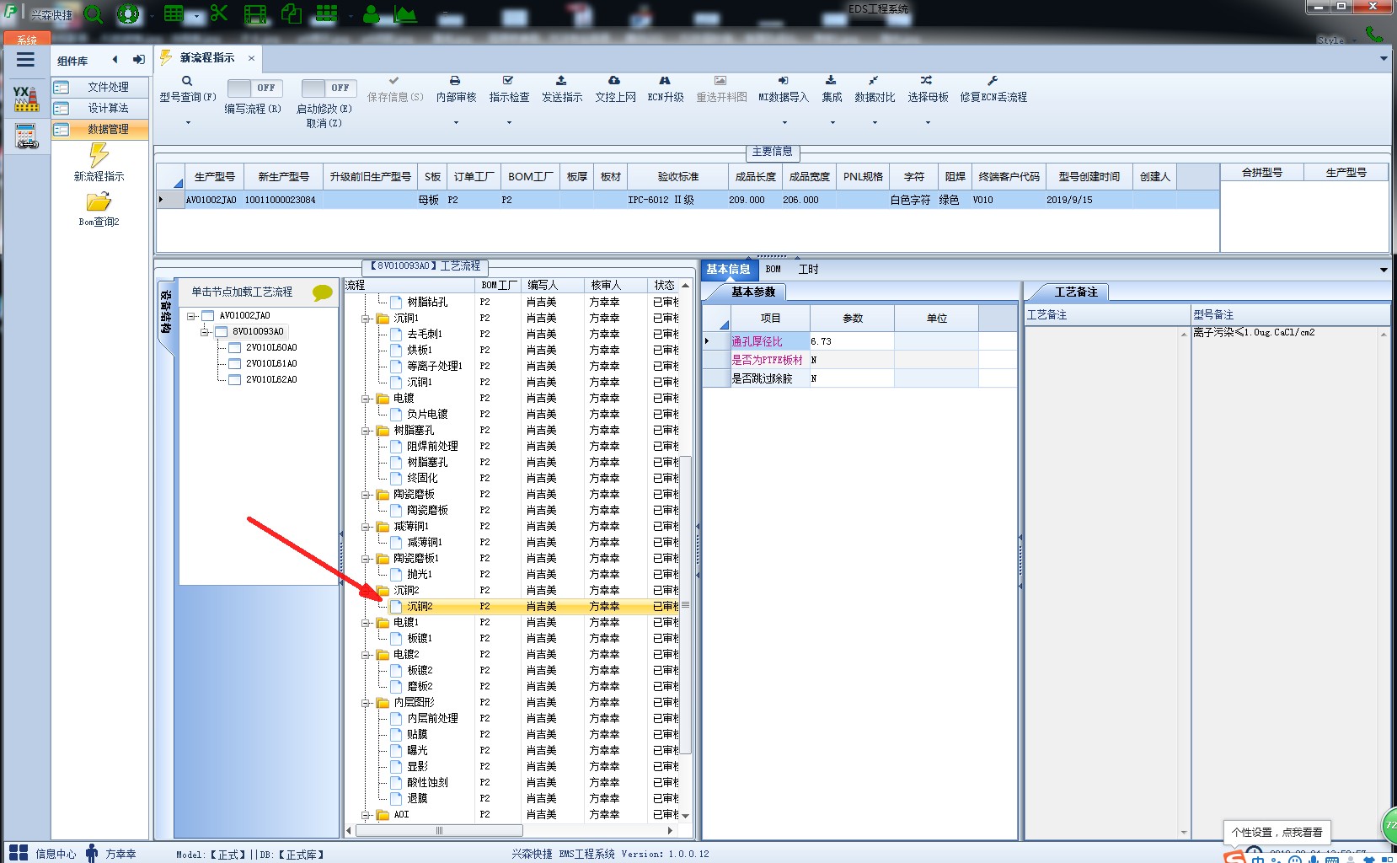1397x863 pixels.
Task: Select the green scissors icon
Action: pos(219,13)
